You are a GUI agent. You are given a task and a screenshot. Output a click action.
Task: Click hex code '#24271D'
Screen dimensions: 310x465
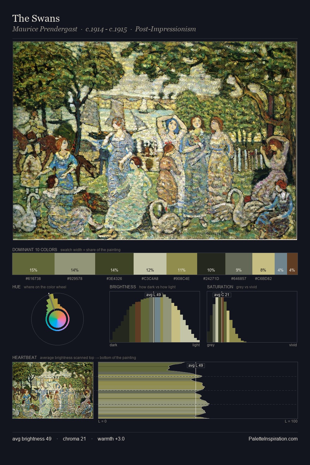[x=211, y=279]
